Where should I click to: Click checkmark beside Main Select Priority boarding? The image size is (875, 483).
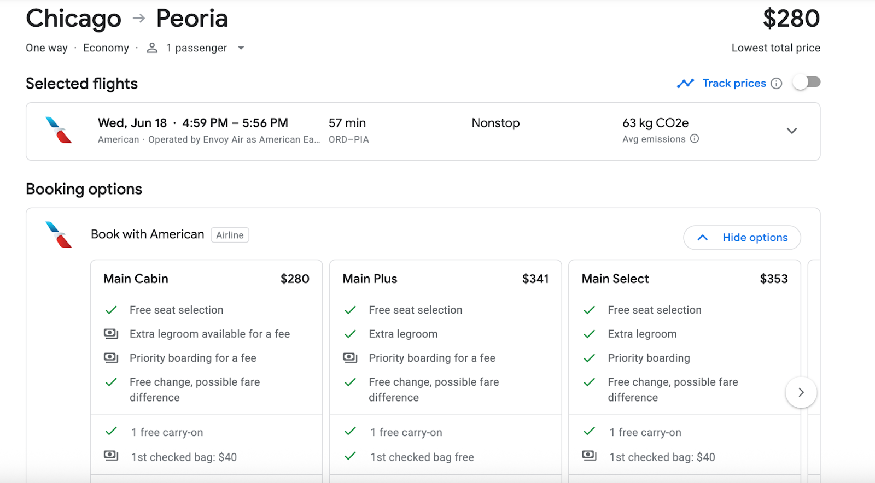[589, 358]
